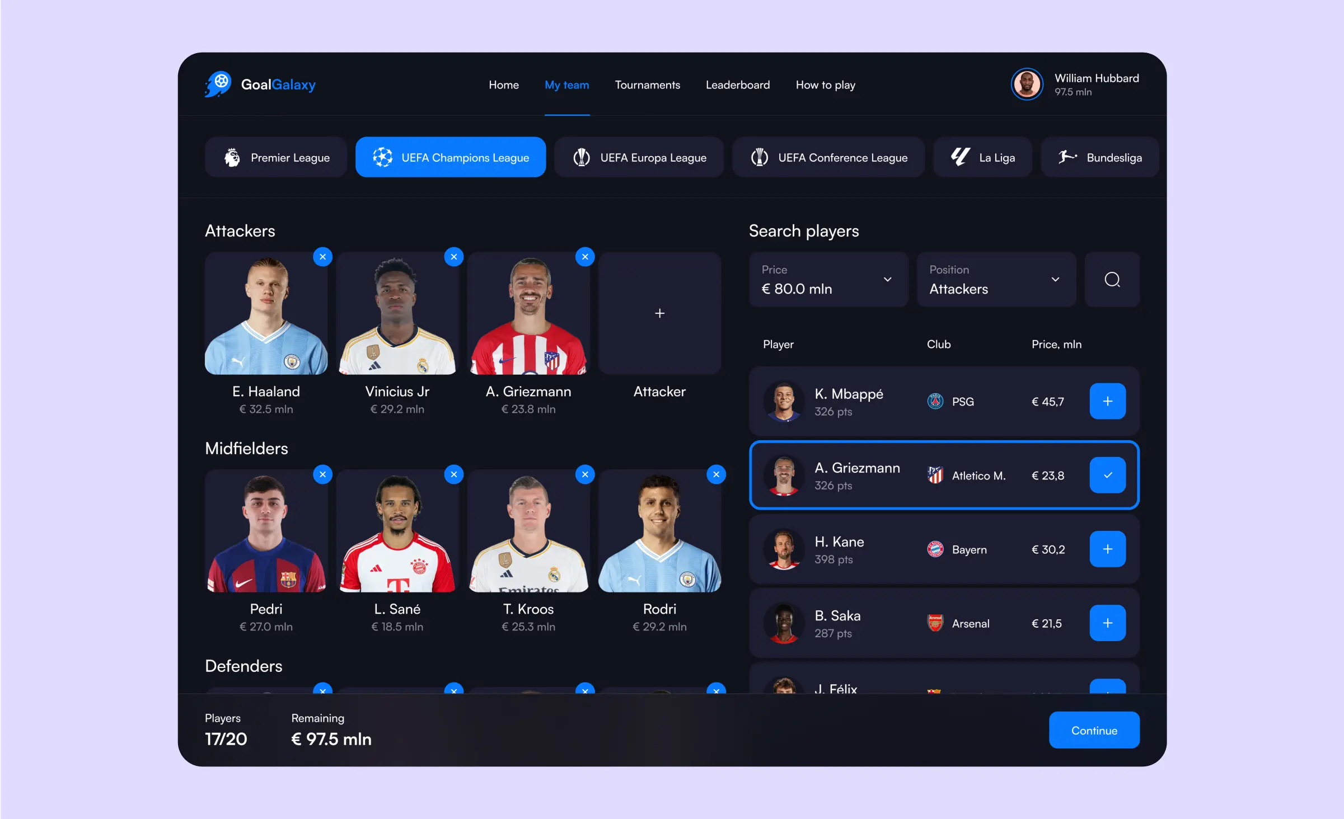The width and height of the screenshot is (1344, 819).
Task: Click Continue to proceed
Action: [x=1093, y=730]
